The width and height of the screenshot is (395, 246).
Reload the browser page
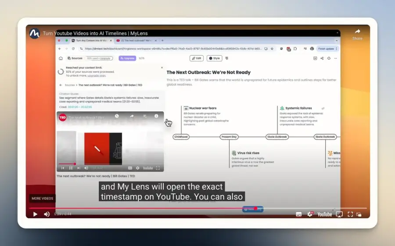pyautogui.click(x=73, y=49)
